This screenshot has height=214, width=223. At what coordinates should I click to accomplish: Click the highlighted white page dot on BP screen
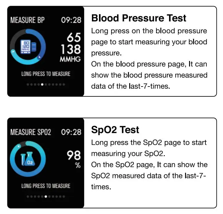pyautogui.click(x=42, y=84)
